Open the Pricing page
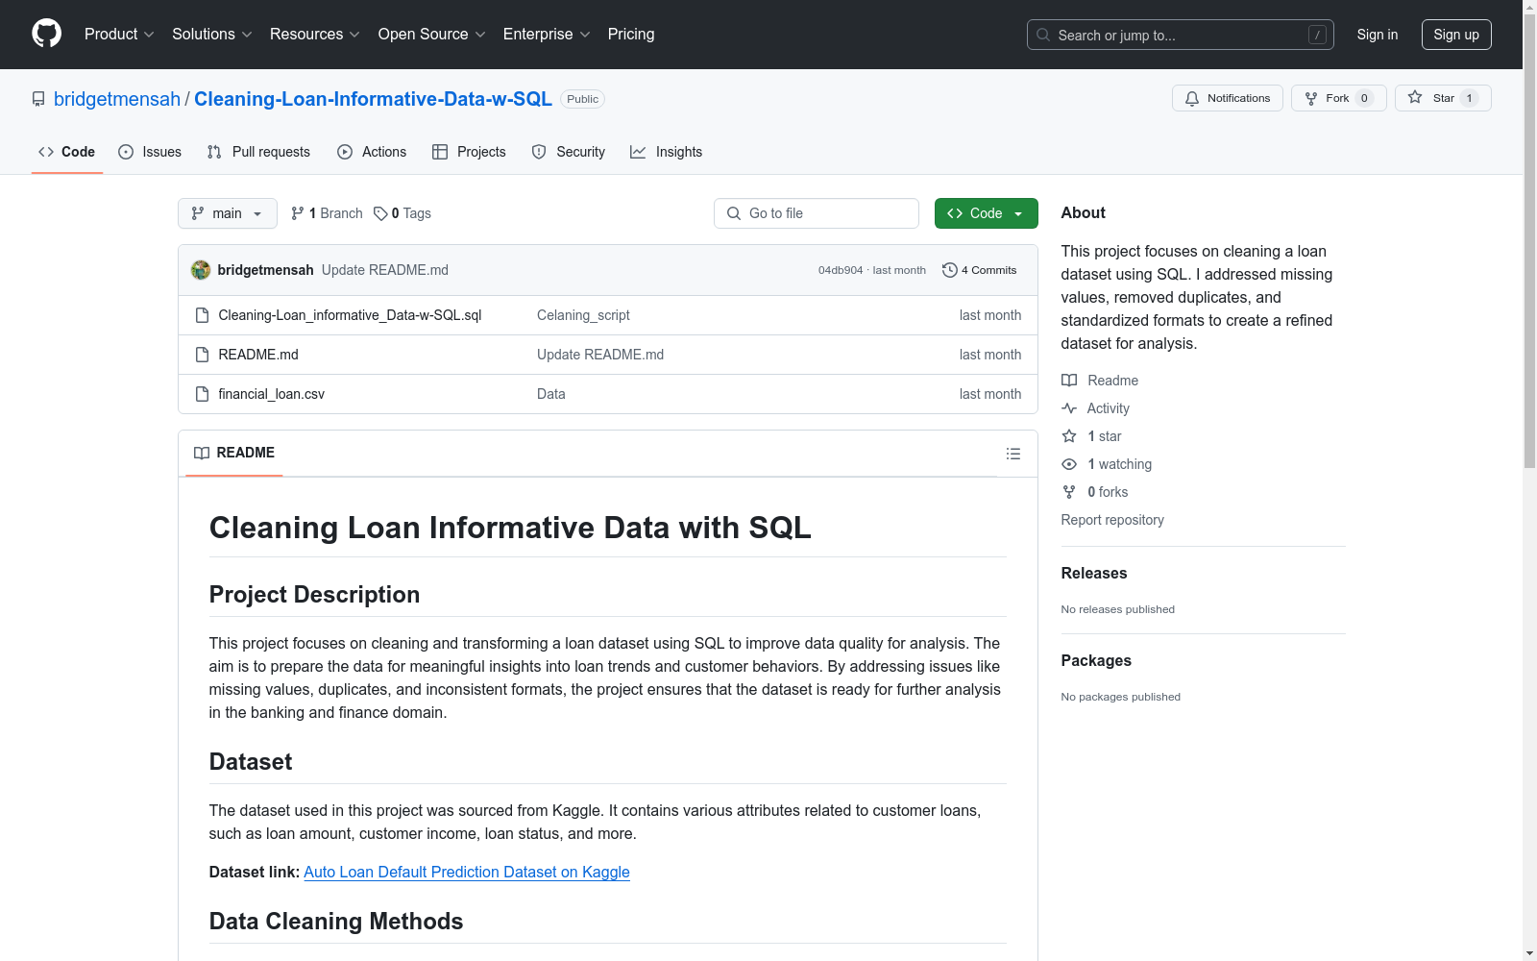 [631, 34]
